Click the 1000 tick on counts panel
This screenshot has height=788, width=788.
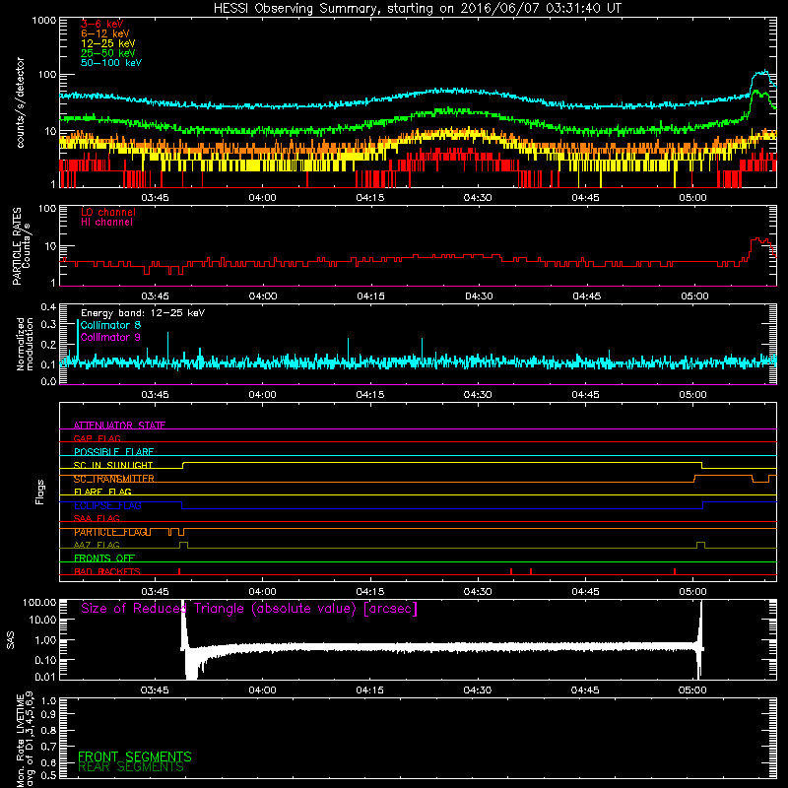43,20
